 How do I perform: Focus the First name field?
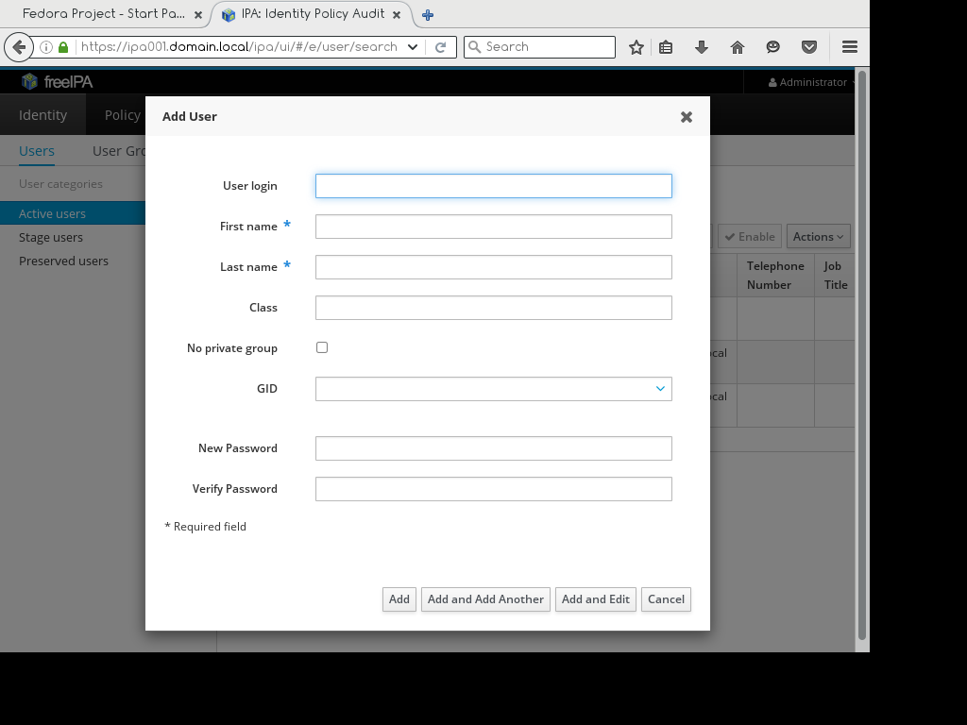point(493,227)
